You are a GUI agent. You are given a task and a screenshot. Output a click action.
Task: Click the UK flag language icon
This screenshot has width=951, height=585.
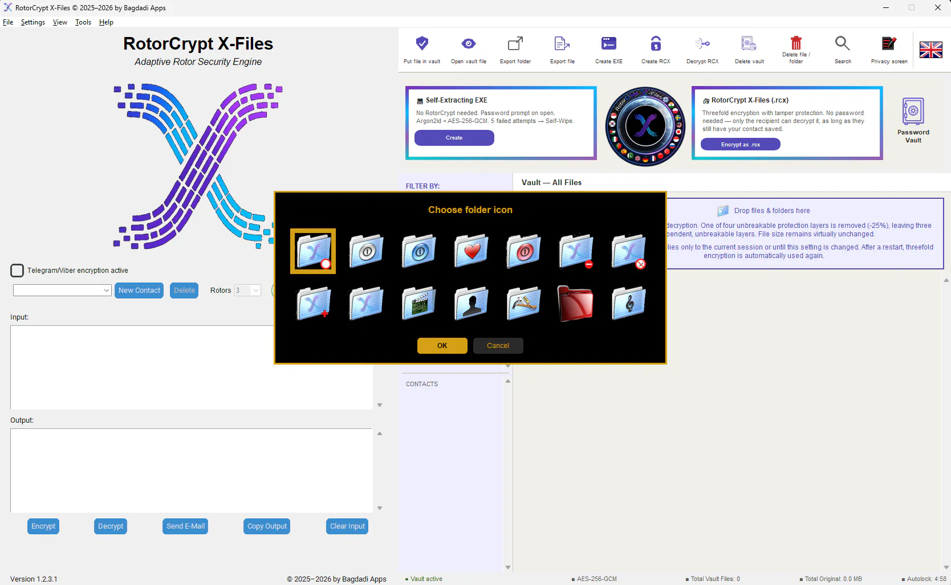tap(931, 50)
